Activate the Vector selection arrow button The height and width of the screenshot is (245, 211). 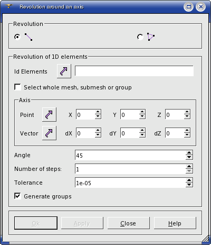pos(49,133)
